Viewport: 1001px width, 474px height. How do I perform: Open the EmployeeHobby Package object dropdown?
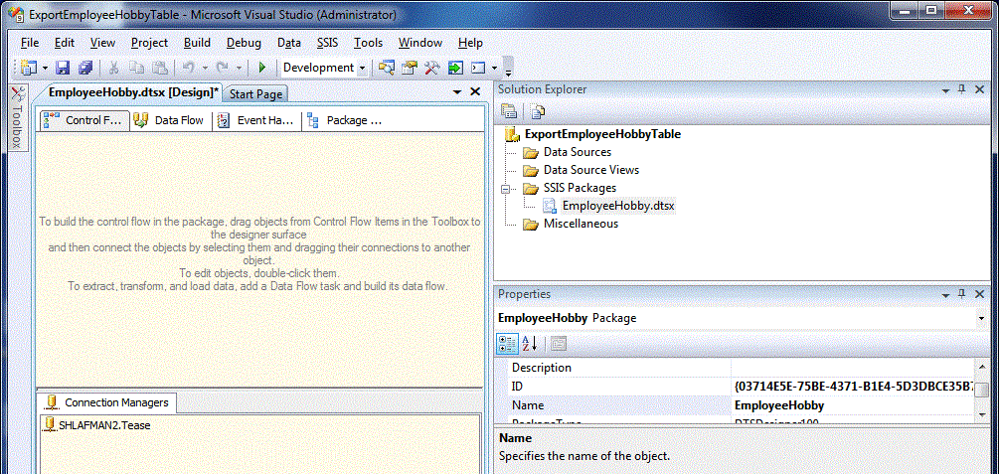pos(980,318)
